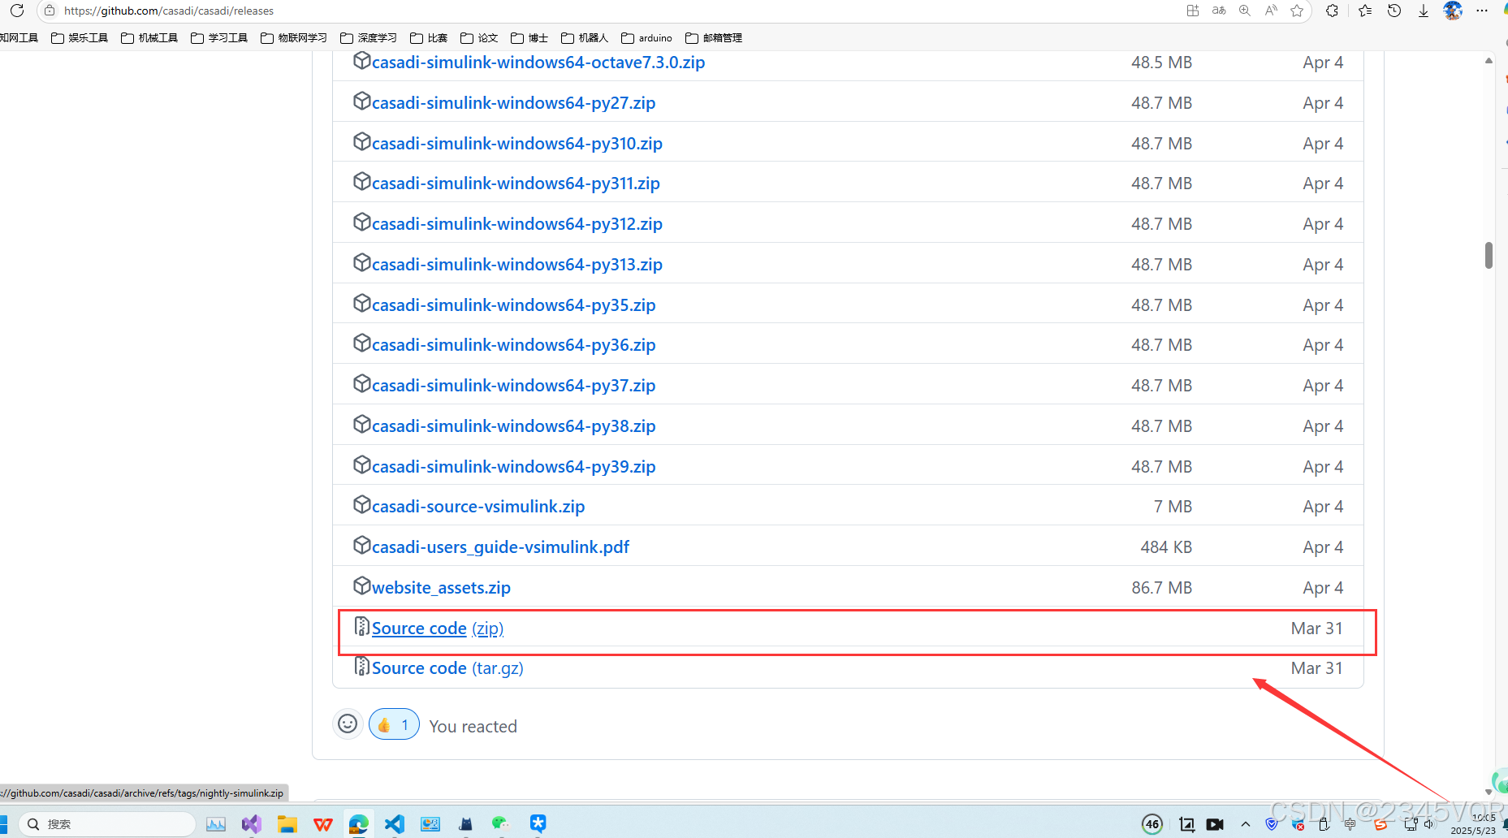The image size is (1508, 838).
Task: Open the add reaction smiley button
Action: tap(348, 724)
